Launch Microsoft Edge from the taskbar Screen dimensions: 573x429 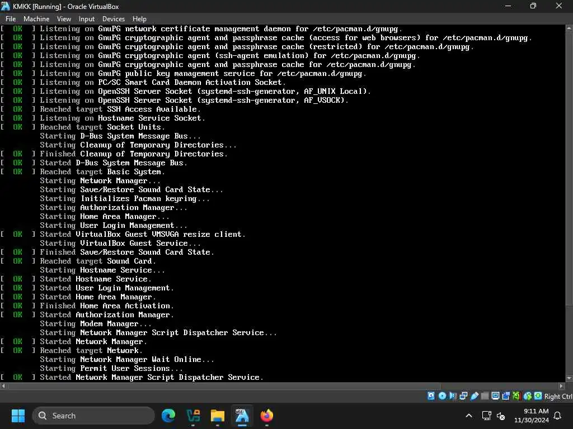pyautogui.click(x=168, y=416)
